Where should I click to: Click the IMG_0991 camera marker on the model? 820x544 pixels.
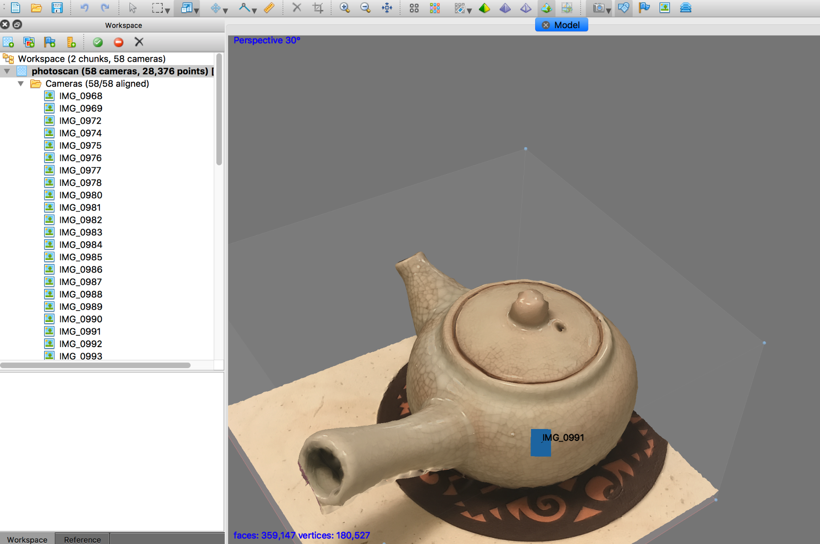(x=541, y=442)
